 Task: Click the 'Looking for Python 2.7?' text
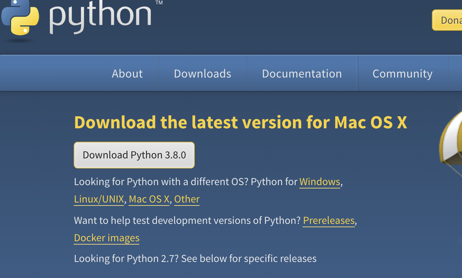click(x=195, y=259)
